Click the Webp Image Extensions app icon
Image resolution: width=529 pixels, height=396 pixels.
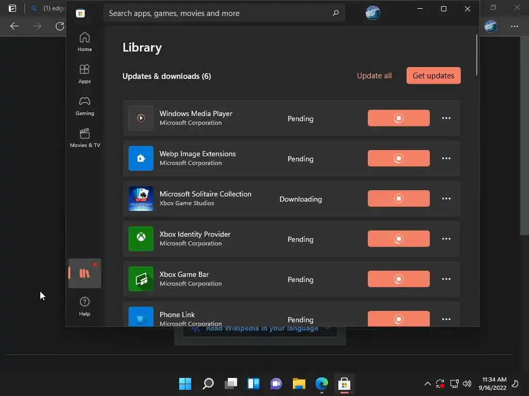click(x=141, y=158)
